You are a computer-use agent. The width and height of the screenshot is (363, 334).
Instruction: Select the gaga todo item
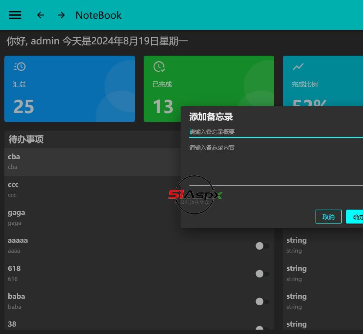pos(87,217)
